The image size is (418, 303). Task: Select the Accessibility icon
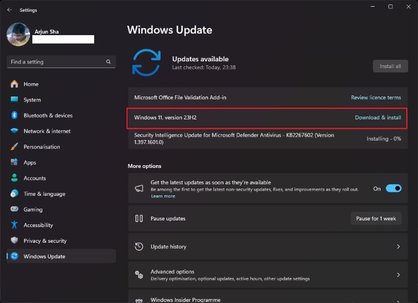pyautogui.click(x=14, y=225)
